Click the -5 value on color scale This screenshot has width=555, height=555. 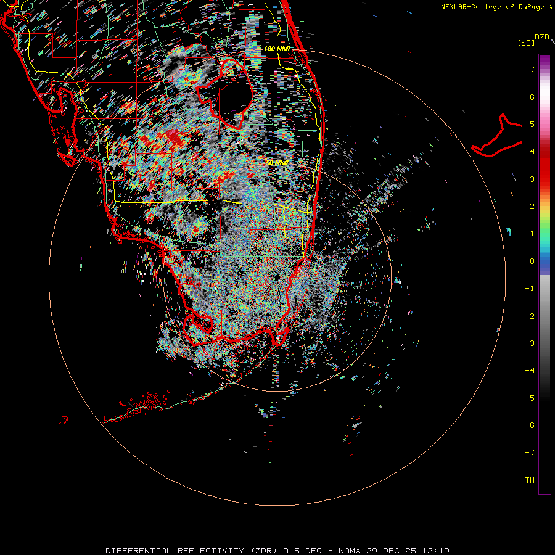click(530, 398)
